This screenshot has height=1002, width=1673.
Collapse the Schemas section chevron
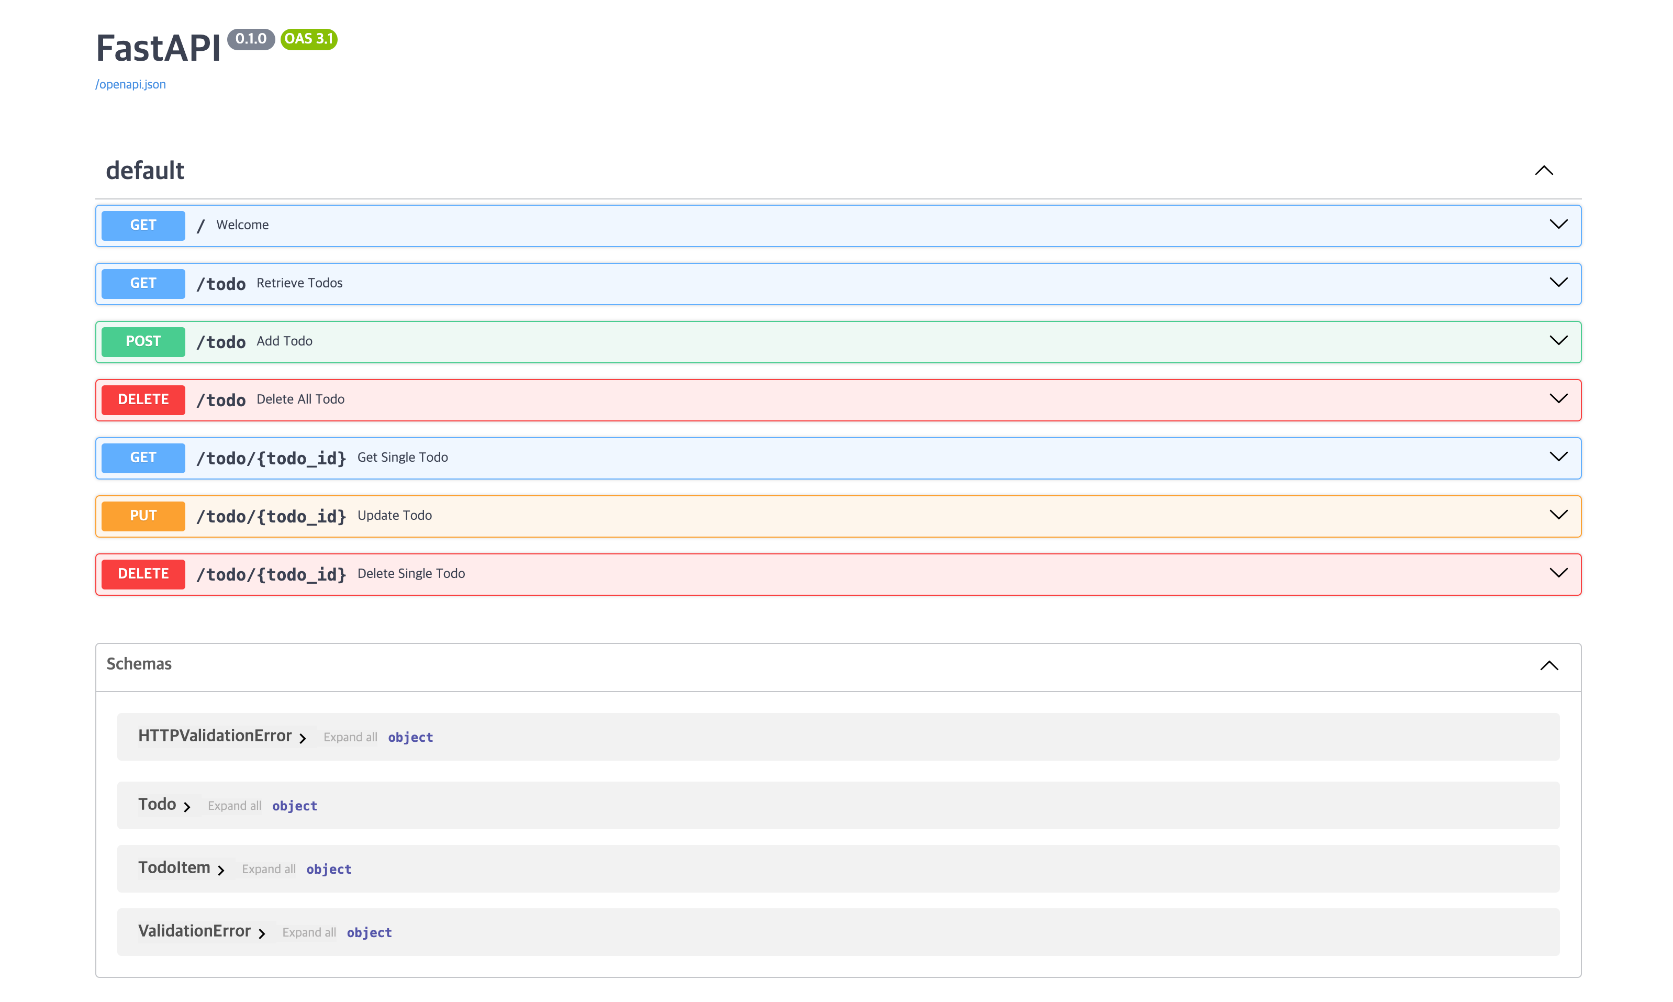[x=1549, y=665]
